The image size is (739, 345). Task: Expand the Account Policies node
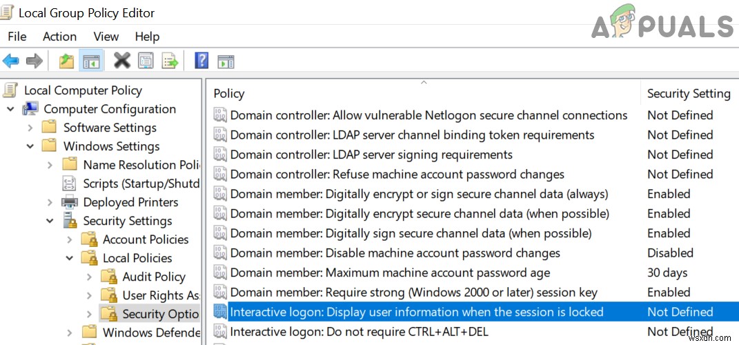click(x=70, y=239)
